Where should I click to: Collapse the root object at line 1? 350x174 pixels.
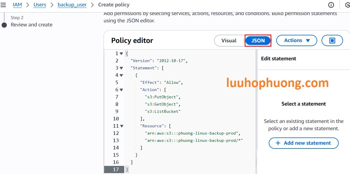click(x=121, y=54)
